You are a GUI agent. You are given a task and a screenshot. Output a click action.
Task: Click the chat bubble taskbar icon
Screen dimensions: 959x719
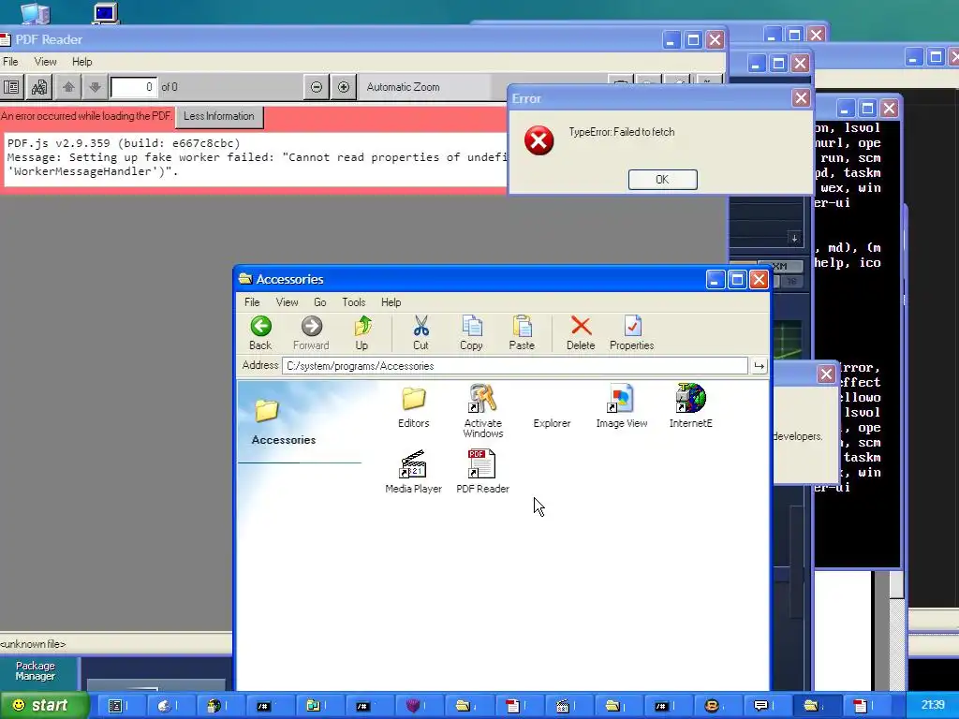760,706
